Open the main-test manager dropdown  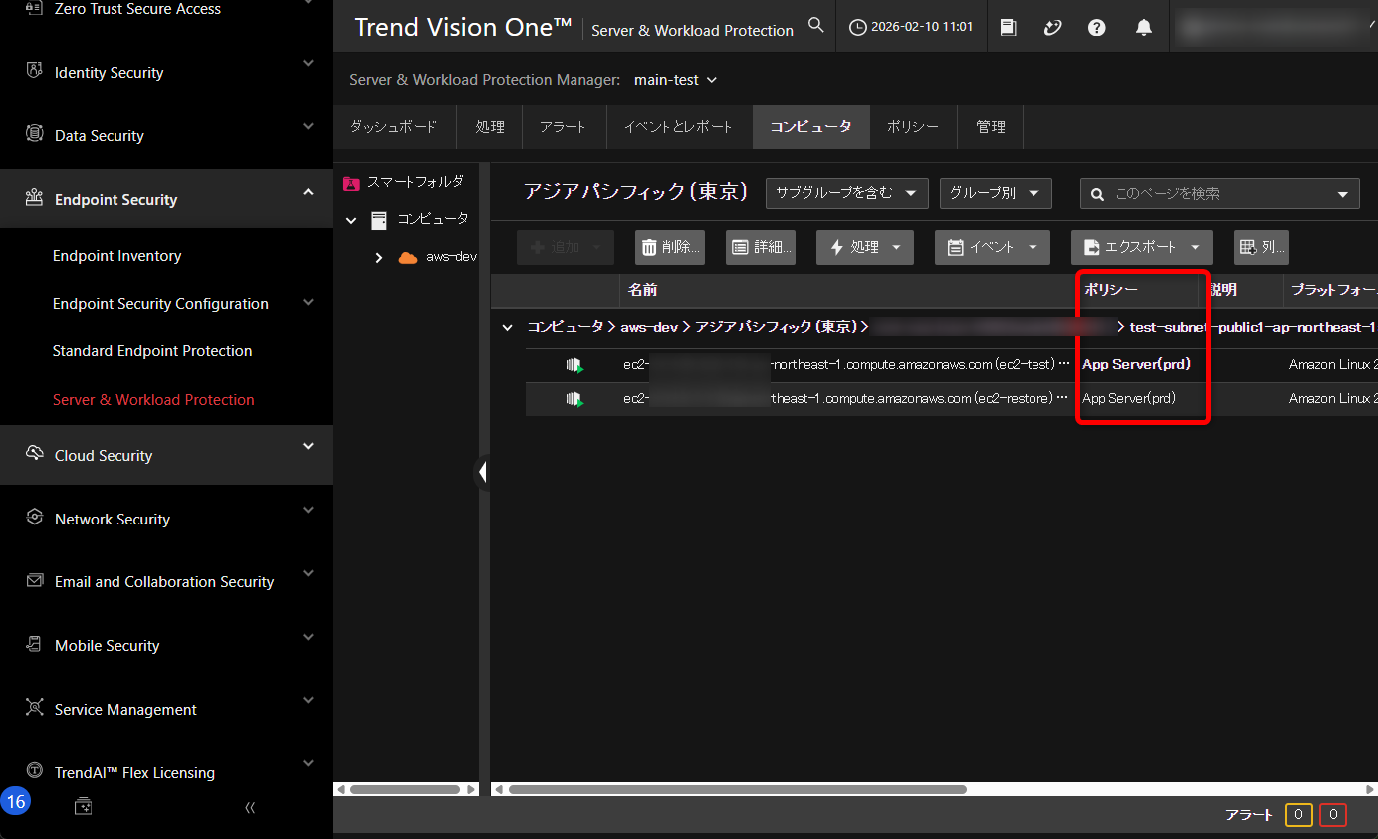(x=676, y=80)
